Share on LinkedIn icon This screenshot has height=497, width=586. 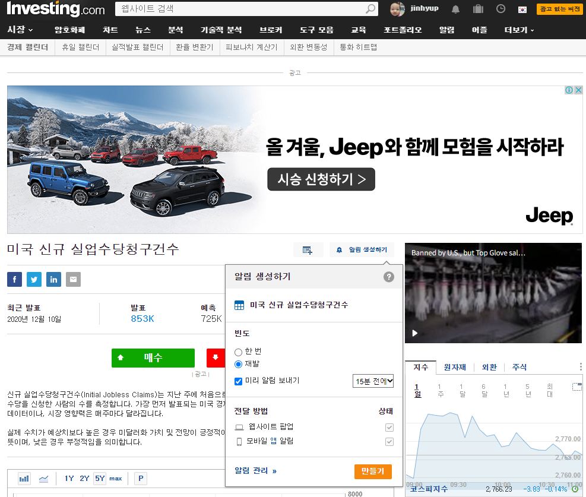click(x=53, y=279)
